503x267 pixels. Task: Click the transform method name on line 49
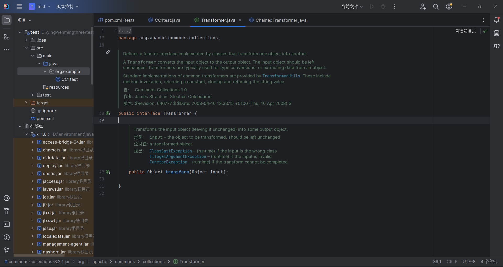coord(177,172)
